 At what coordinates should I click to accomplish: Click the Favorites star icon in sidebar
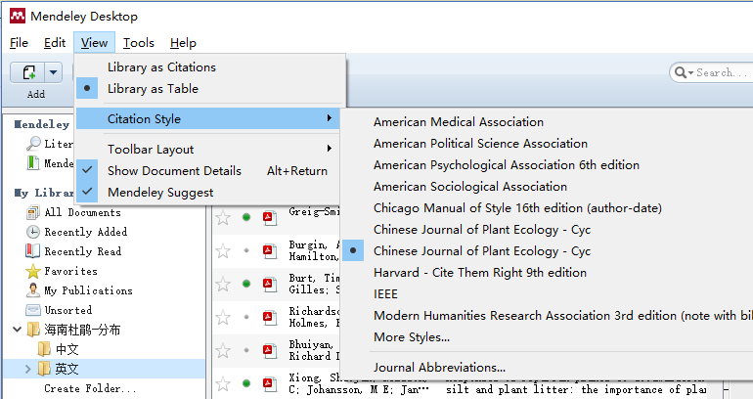[32, 271]
